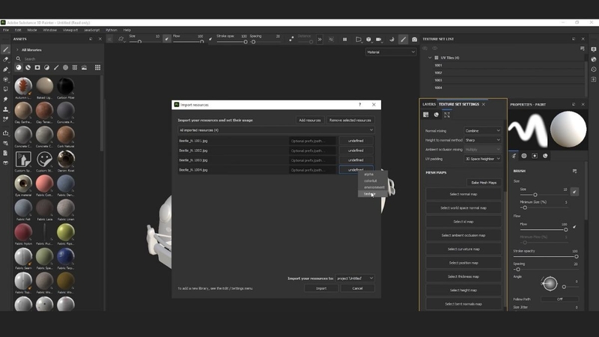This screenshot has height=337, width=599.
Task: Select the Material picker tool
Action: click(5, 119)
